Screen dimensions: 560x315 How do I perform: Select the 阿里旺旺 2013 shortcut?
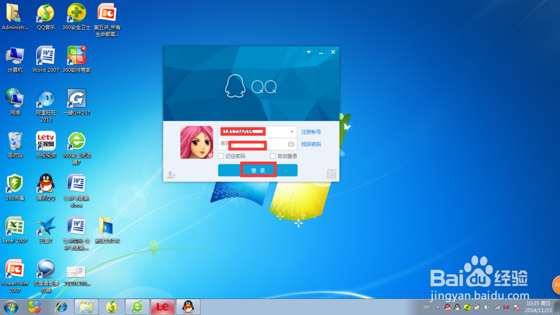click(x=46, y=106)
